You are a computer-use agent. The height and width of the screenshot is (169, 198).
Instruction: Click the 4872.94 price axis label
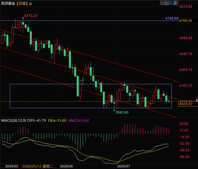pos(186,7)
